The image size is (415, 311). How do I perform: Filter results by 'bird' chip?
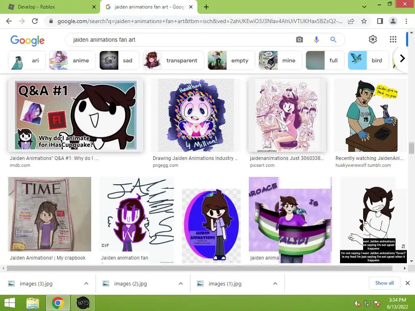[x=368, y=60]
